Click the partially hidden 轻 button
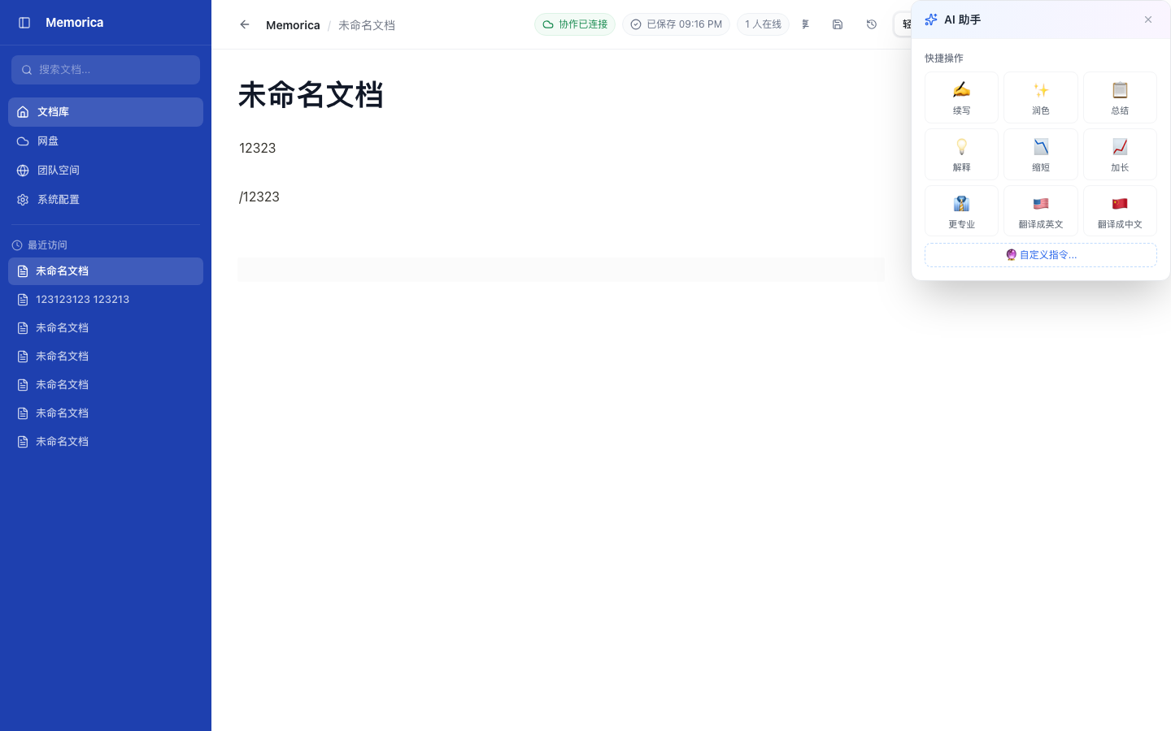 [903, 24]
